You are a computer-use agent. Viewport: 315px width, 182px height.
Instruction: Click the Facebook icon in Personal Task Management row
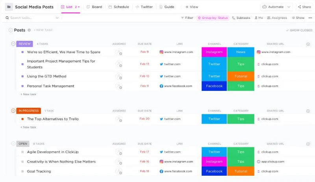tap(161, 86)
